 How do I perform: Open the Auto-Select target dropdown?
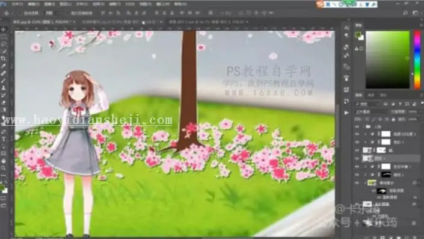pyautogui.click(x=52, y=13)
